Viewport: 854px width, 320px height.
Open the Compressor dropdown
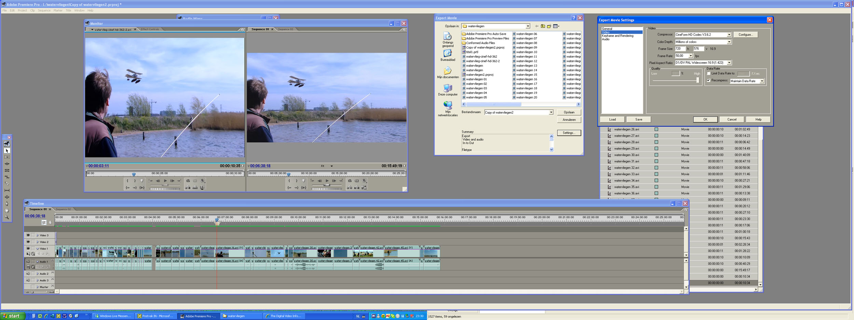(x=729, y=35)
